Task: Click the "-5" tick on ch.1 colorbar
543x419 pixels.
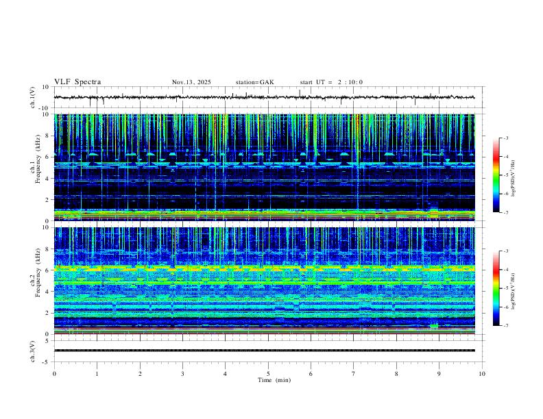Action: click(x=506, y=175)
